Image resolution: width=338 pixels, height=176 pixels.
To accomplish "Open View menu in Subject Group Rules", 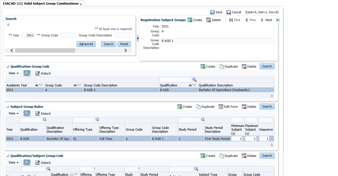I will [13, 114].
